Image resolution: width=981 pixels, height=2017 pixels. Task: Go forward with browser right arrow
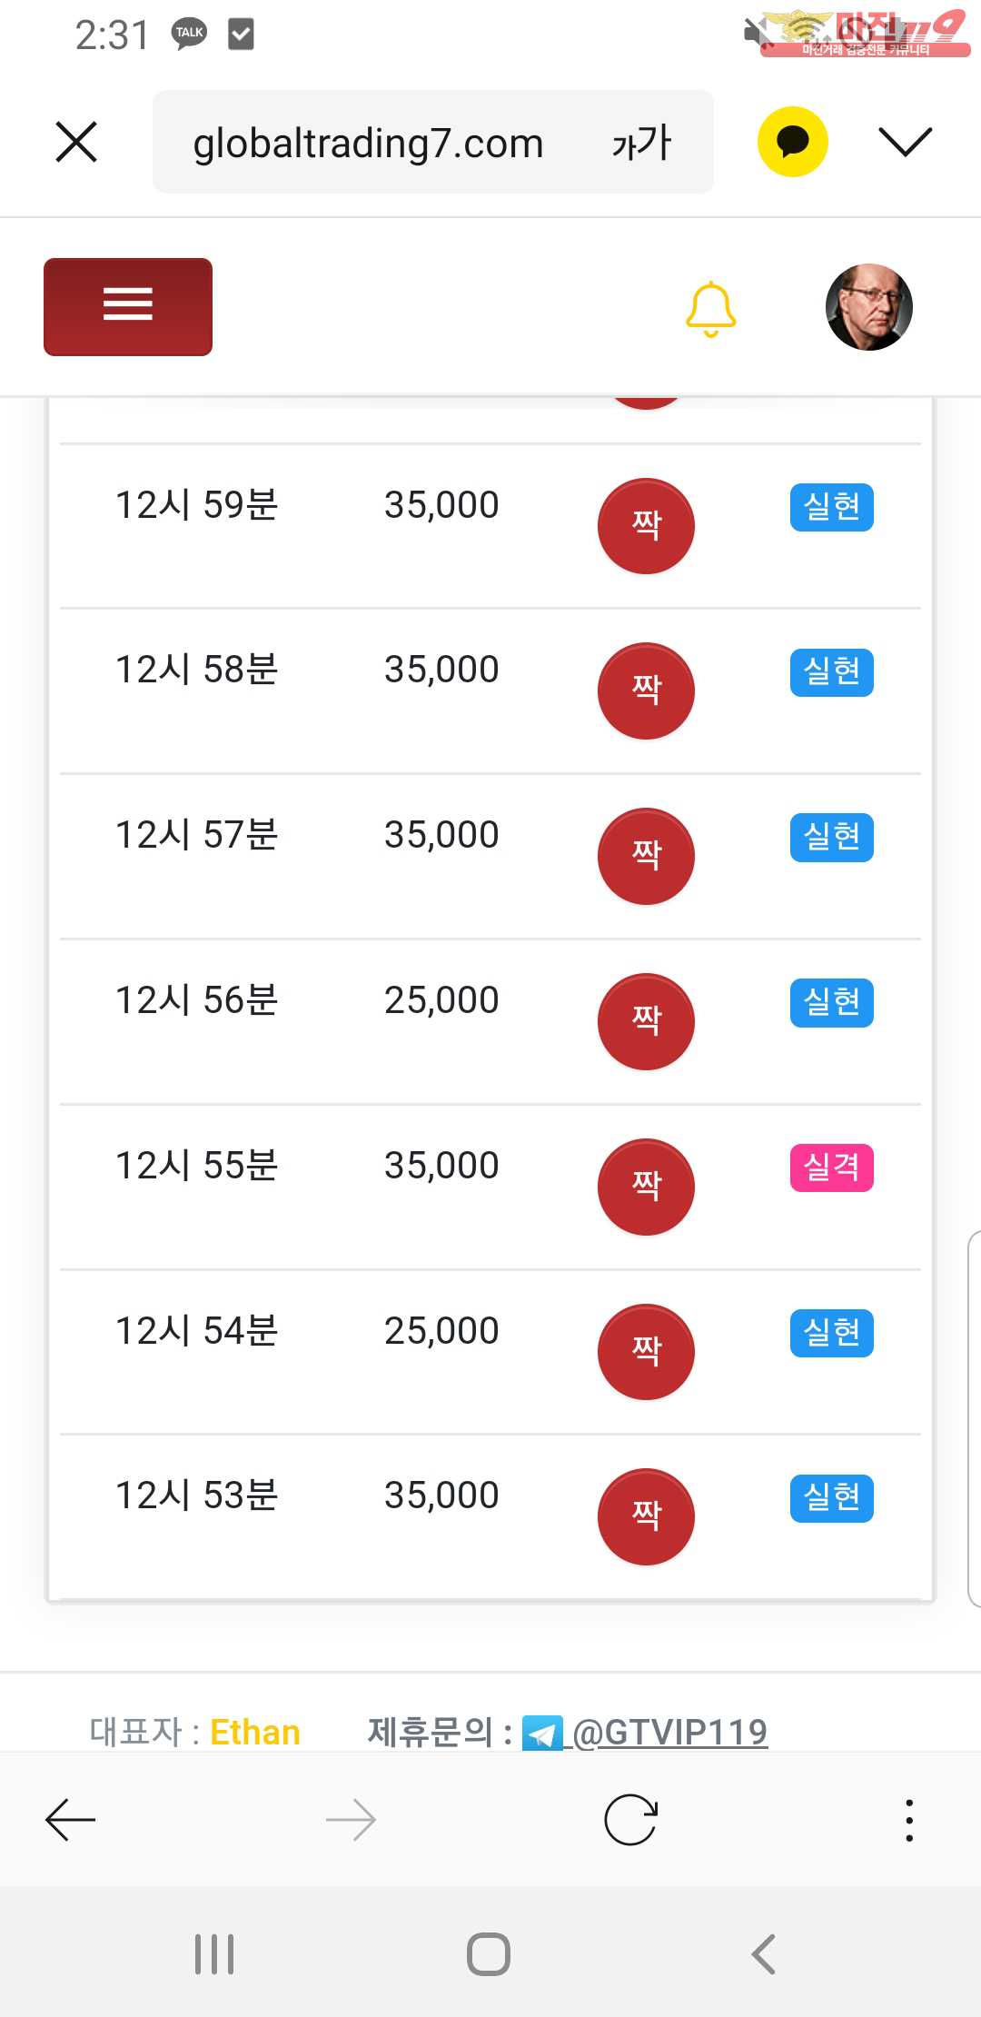[x=352, y=1820]
